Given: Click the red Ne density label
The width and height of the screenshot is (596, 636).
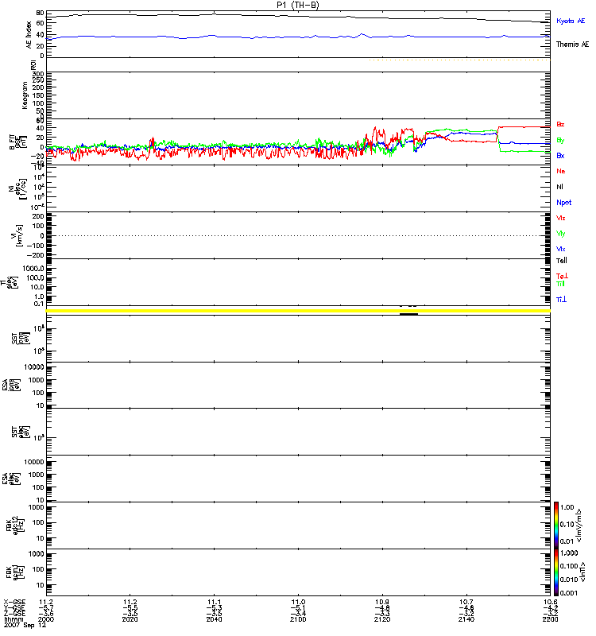Looking at the screenshot, I should (x=561, y=171).
